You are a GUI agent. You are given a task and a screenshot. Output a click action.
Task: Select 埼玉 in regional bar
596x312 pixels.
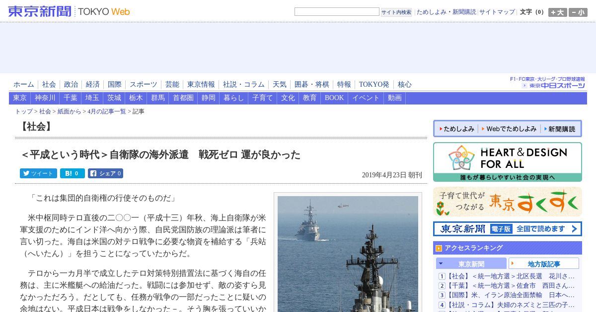coord(92,98)
